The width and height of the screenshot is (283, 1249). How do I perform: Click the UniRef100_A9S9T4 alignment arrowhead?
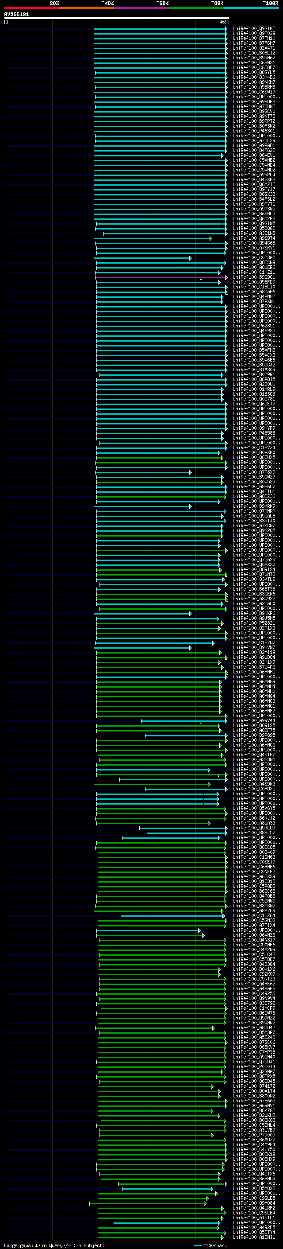tap(211, 238)
